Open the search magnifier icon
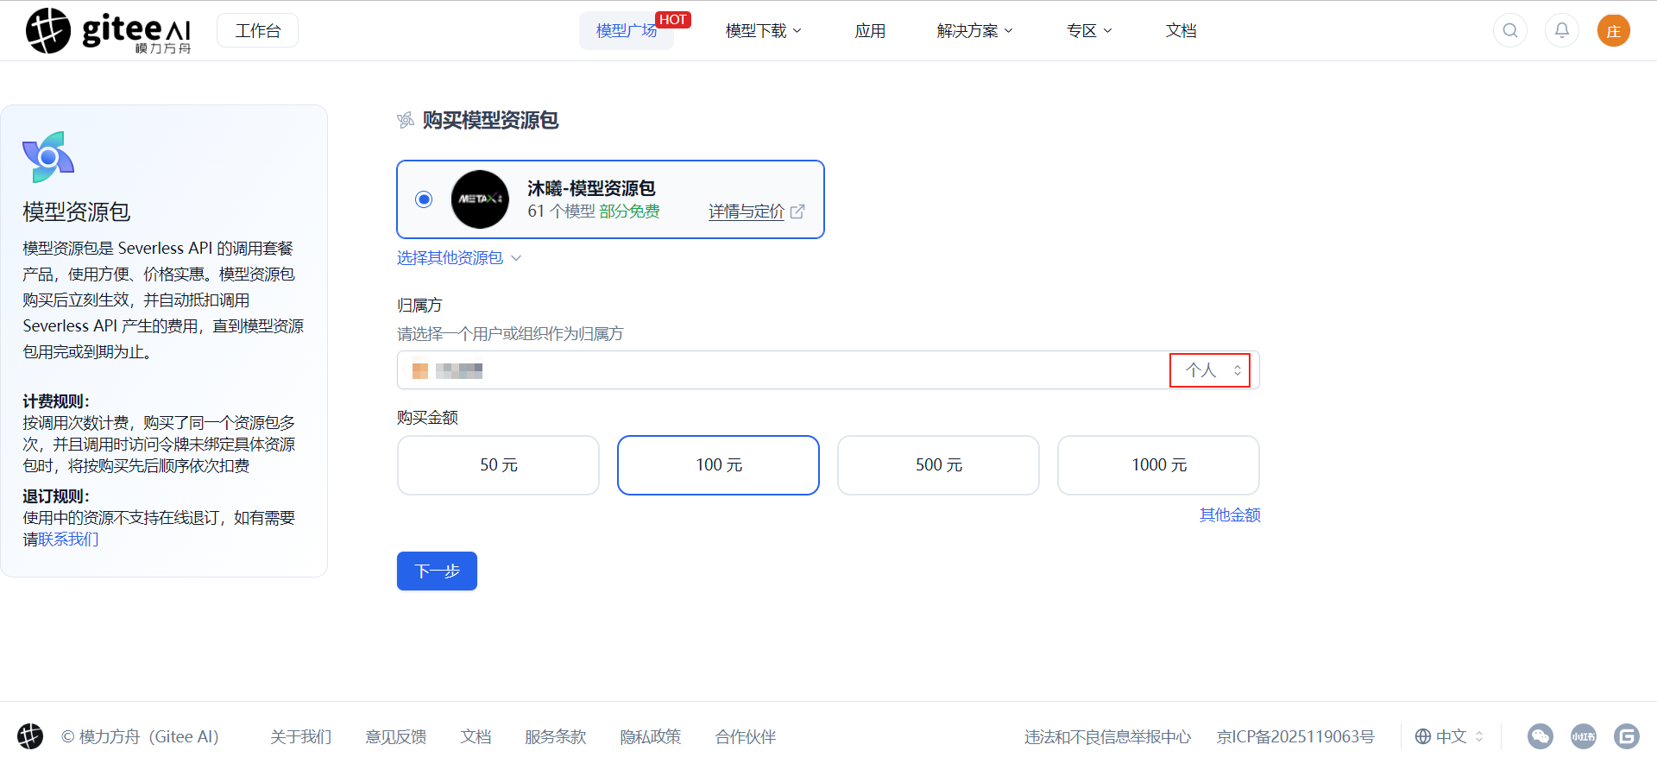Image resolution: width=1657 pixels, height=770 pixels. click(x=1510, y=30)
